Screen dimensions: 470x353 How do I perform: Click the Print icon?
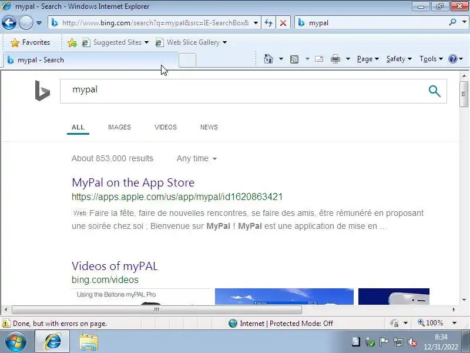[335, 59]
